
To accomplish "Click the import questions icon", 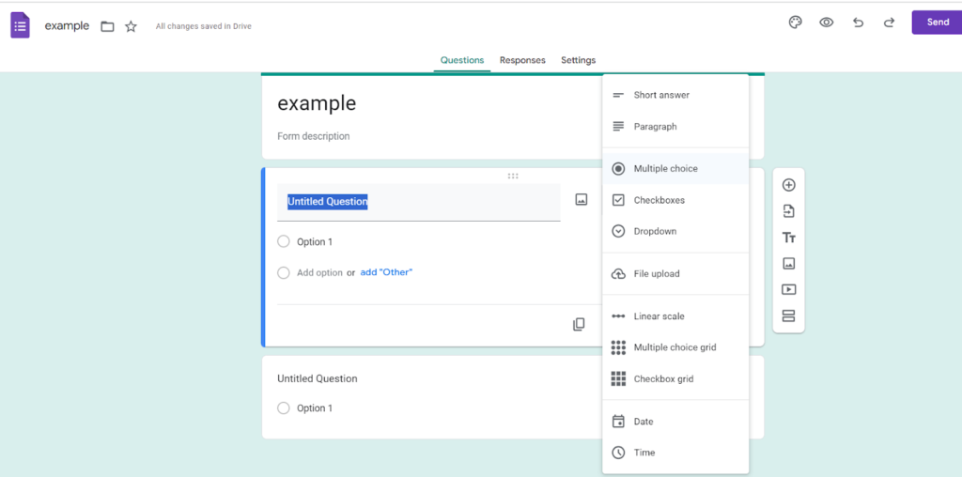I will click(789, 211).
